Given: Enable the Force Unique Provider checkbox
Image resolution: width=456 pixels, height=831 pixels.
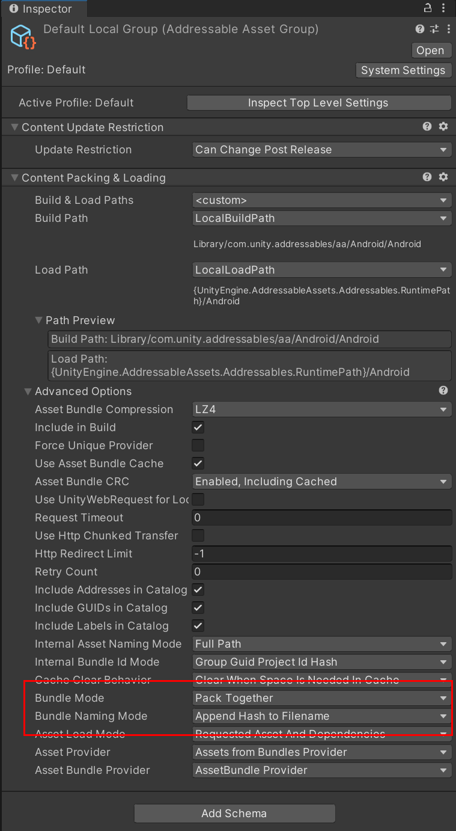Looking at the screenshot, I should pos(198,446).
